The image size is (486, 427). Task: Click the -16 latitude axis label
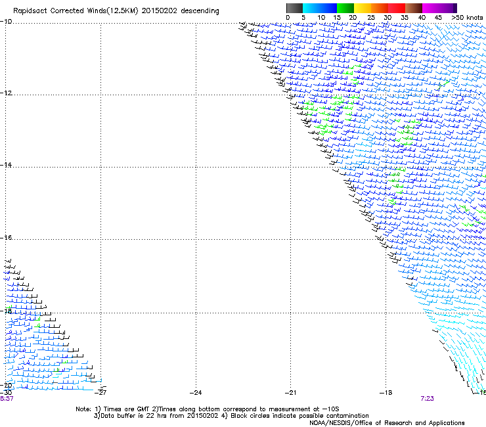pyautogui.click(x=6, y=238)
